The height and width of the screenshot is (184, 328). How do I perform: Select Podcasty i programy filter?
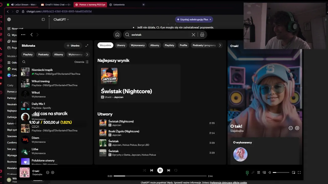[x=204, y=45]
